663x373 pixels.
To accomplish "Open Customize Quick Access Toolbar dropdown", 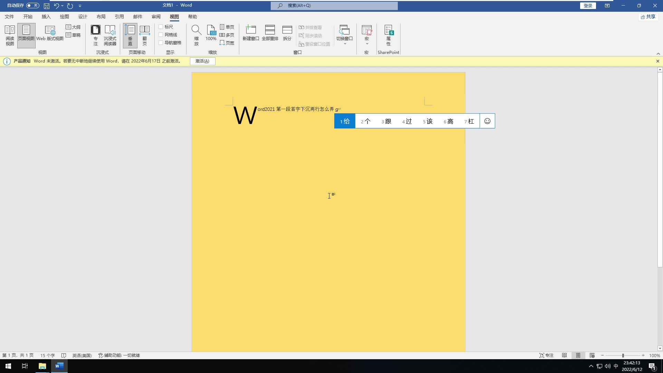I will pyautogui.click(x=80, y=6).
